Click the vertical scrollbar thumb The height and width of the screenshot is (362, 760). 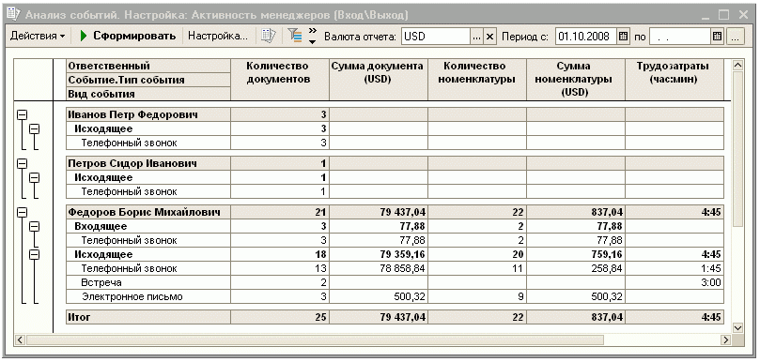[737, 149]
